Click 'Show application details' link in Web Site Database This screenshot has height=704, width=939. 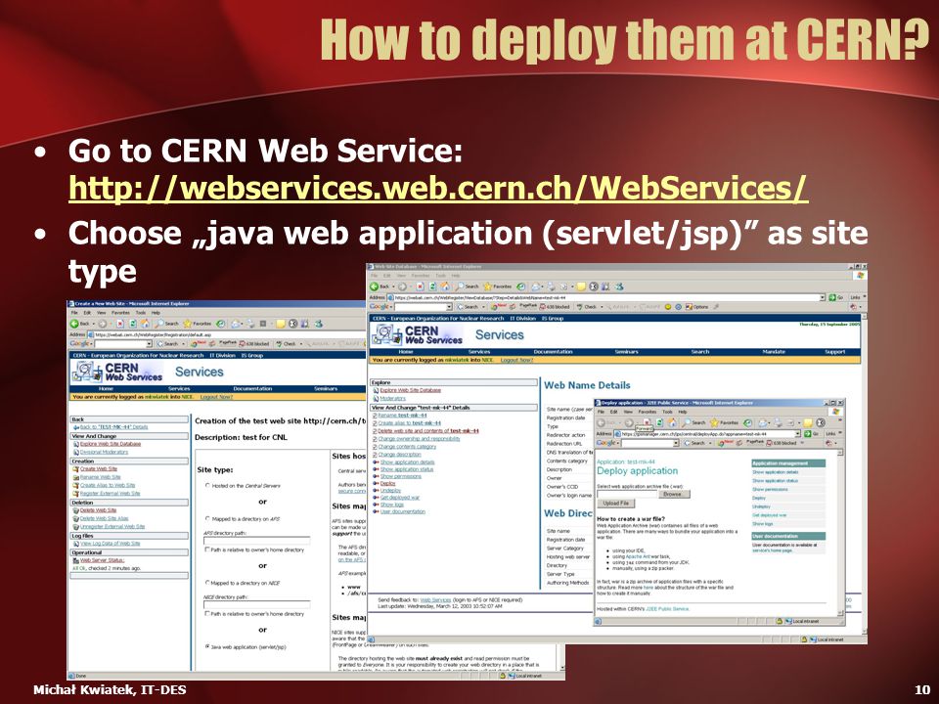coord(407,462)
